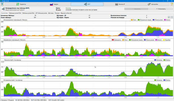Click the Сегментов таблицы label
Viewport: 174px width, 101px height.
[x=8, y=16]
